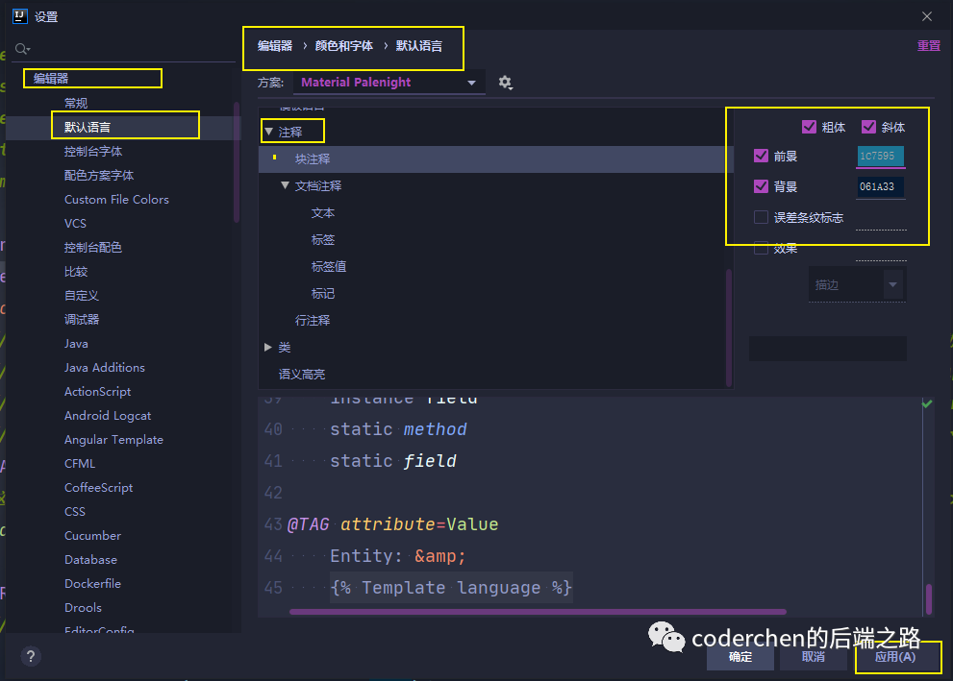Expand the 类 tree node
953x681 pixels.
point(268,347)
